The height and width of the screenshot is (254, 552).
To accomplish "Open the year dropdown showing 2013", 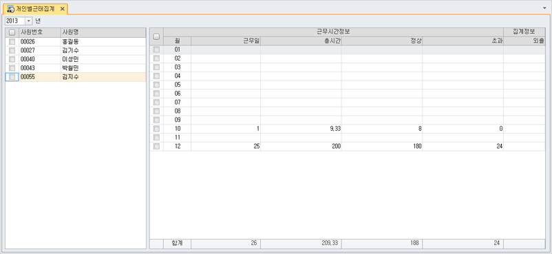I will tap(29, 21).
